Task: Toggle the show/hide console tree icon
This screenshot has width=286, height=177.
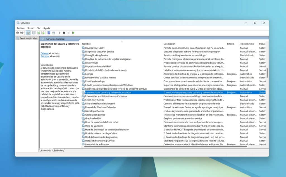Action: coord(28,33)
